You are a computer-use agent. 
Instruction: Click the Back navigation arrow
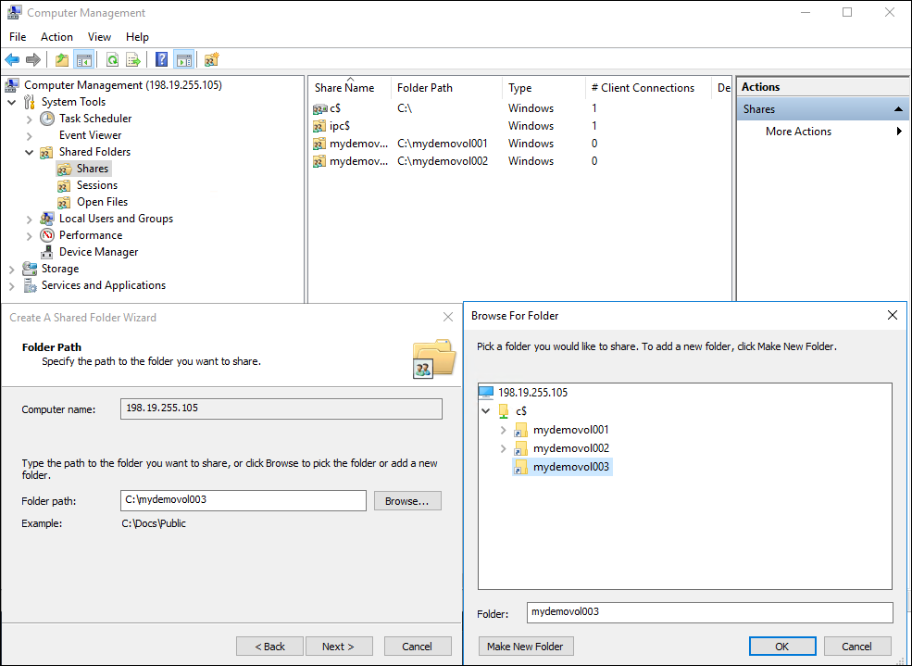[x=12, y=59]
